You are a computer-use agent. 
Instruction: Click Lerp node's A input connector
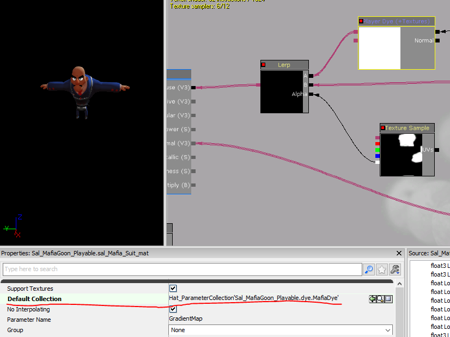coord(311,76)
